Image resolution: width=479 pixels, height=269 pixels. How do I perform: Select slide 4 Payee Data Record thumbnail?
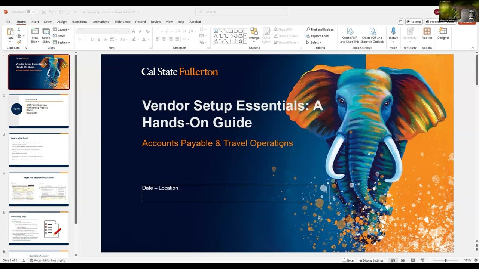[x=39, y=189]
